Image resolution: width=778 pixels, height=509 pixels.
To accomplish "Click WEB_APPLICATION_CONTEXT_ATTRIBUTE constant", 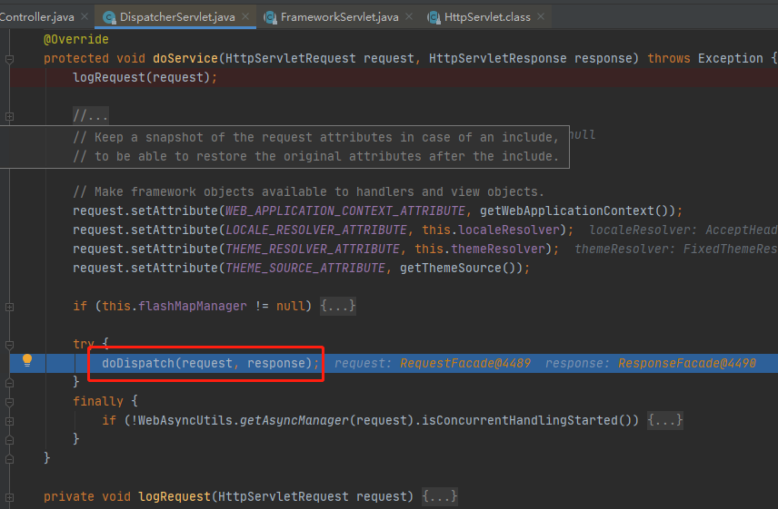I will (x=345, y=210).
